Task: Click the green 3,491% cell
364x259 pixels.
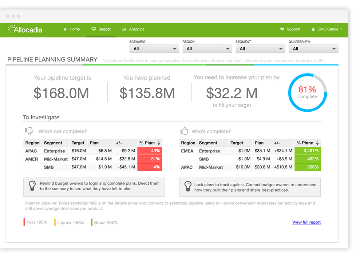Action: pyautogui.click(x=308, y=151)
